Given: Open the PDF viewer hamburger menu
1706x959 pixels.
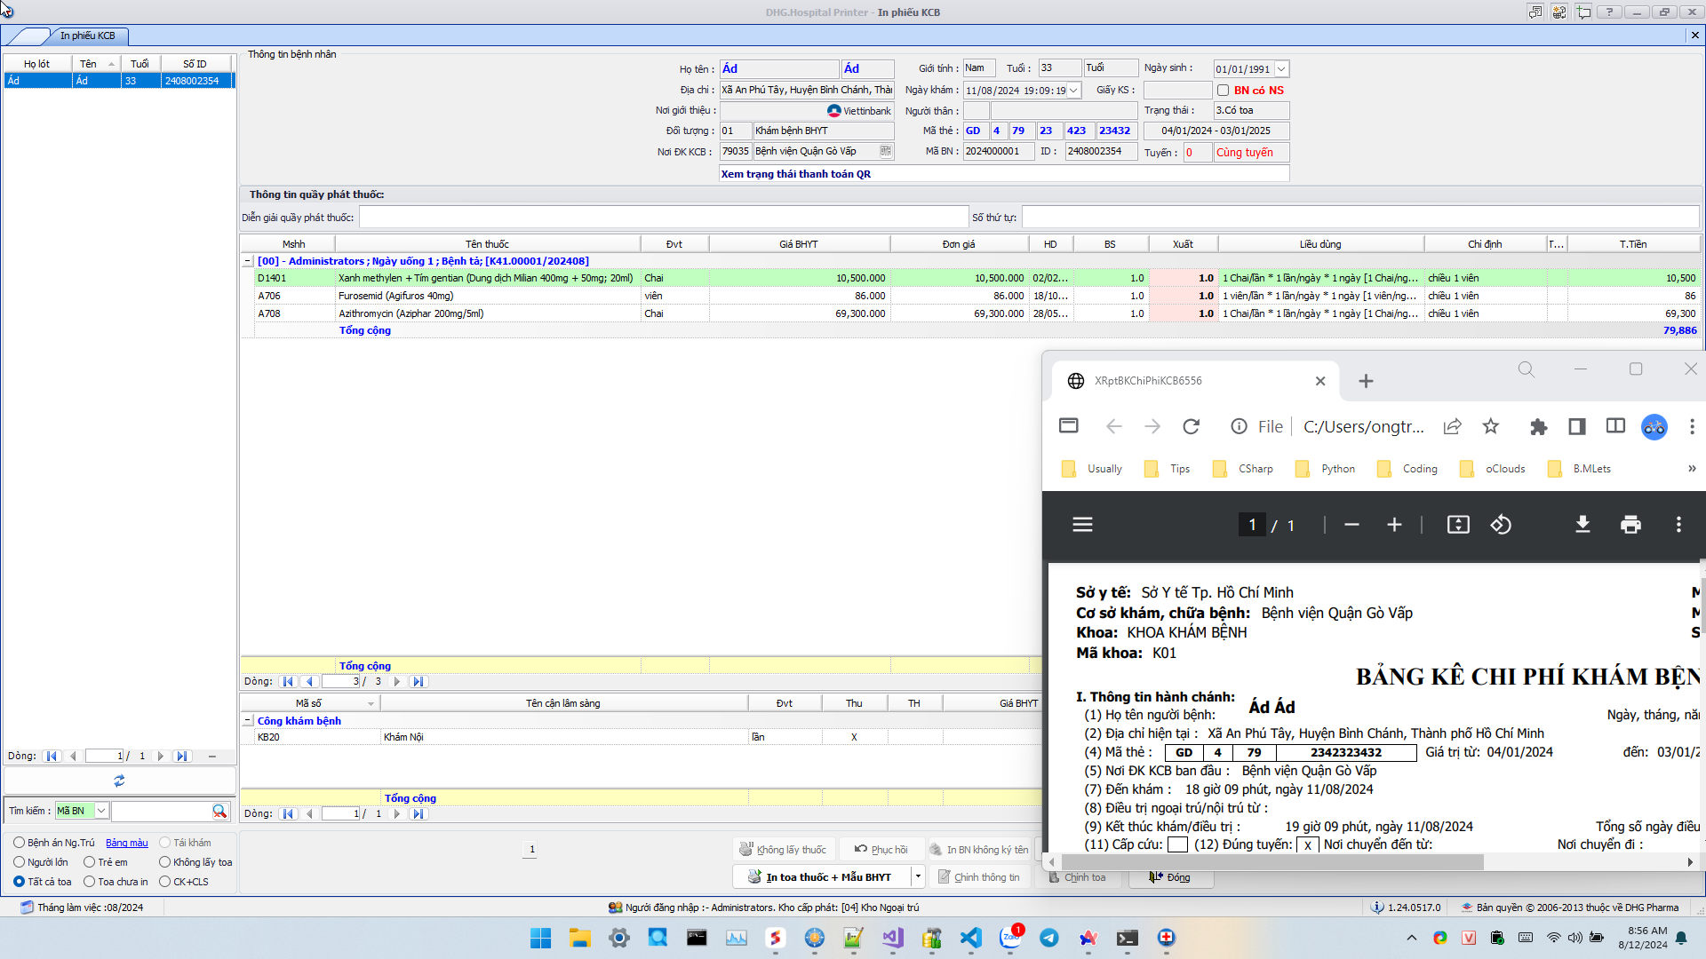Looking at the screenshot, I should coord(1082,525).
